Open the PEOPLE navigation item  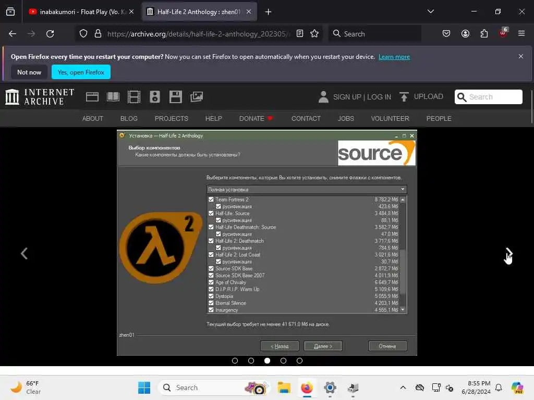click(x=439, y=118)
